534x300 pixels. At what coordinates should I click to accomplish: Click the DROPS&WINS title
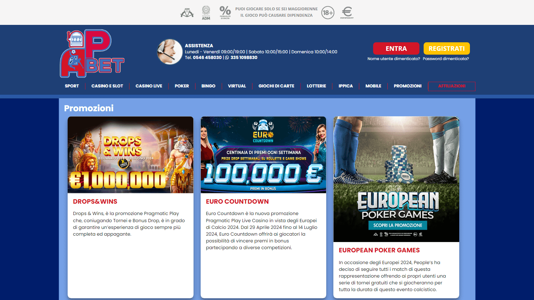point(95,202)
